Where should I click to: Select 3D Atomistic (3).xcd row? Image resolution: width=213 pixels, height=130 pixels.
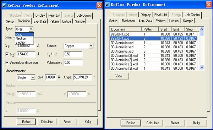pos(153,68)
